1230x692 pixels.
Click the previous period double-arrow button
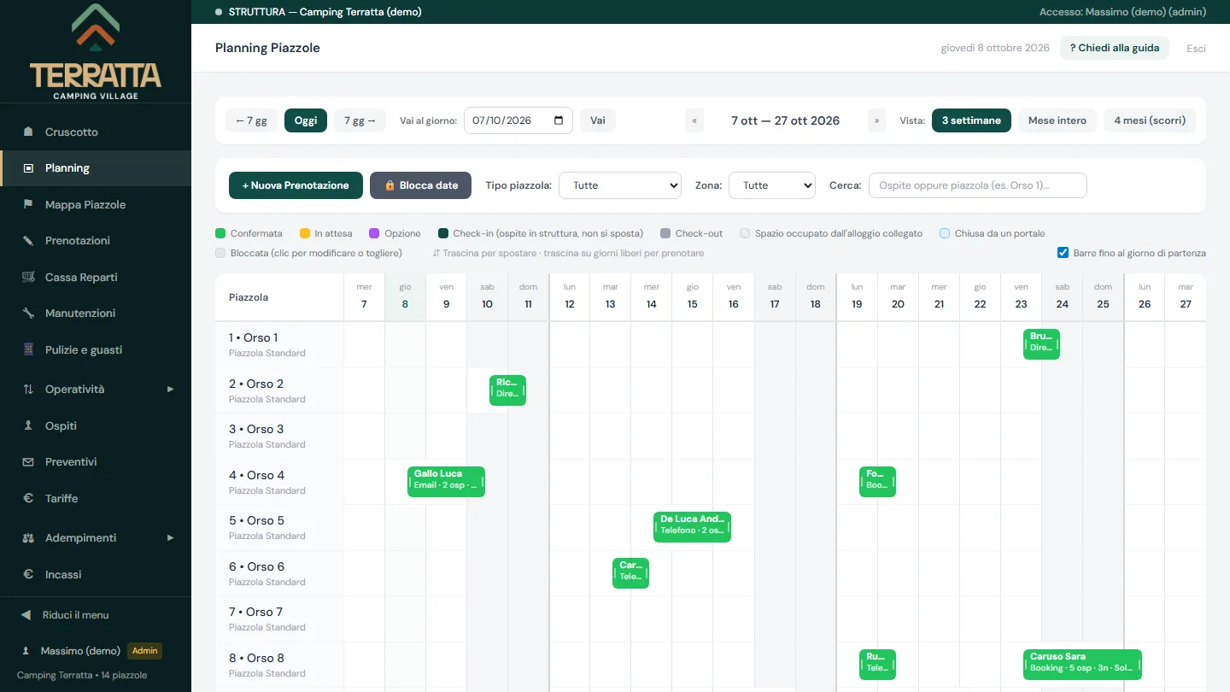(x=694, y=120)
